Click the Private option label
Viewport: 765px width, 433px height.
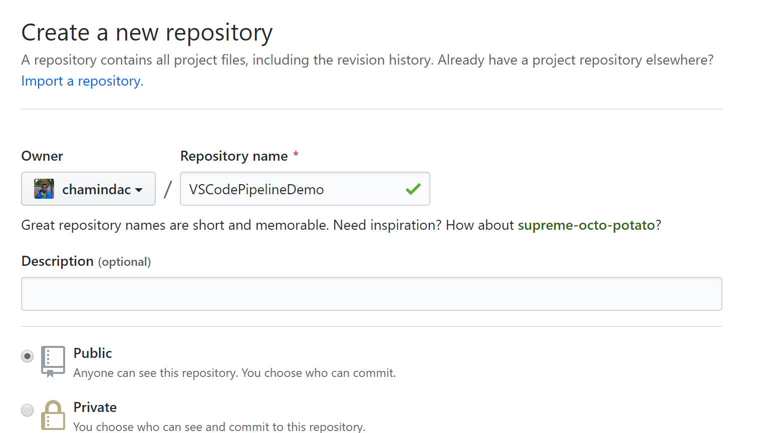(95, 407)
